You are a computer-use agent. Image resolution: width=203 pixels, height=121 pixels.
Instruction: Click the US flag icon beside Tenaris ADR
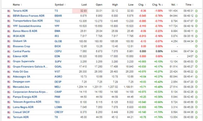click(9, 11)
